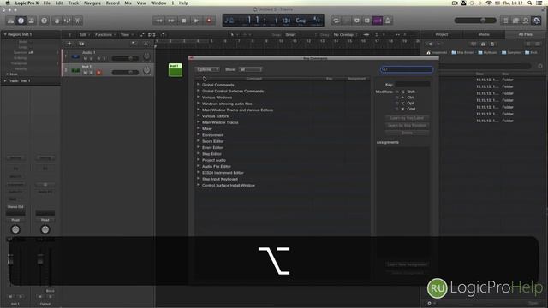Select the Environment command group row
Image resolution: width=548 pixels, height=308 pixels.
283,135
